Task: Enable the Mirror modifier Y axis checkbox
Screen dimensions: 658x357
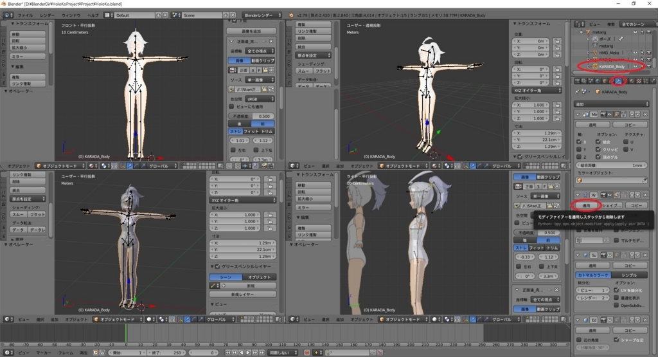Action: [x=579, y=149]
